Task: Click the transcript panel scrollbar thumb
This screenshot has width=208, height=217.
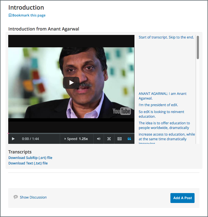Action: point(198,48)
